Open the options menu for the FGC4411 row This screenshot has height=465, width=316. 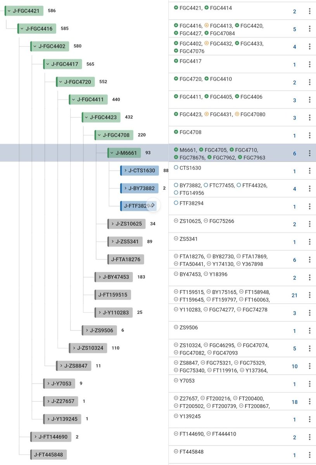coord(309,100)
